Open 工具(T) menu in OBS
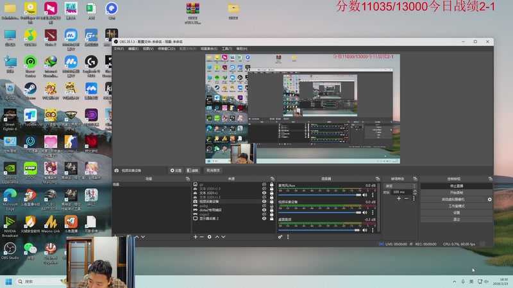513x288 pixels. point(227,49)
